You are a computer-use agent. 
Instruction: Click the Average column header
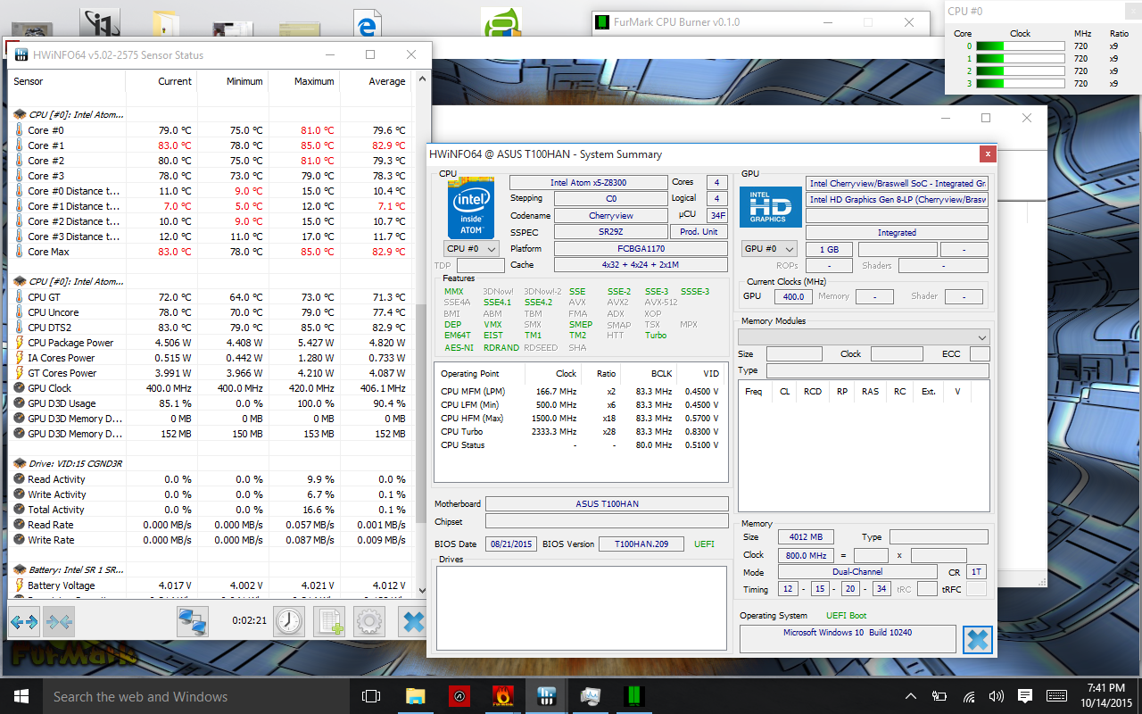[x=375, y=81]
